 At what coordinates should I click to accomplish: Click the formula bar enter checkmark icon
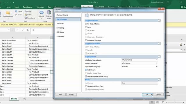(23, 30)
